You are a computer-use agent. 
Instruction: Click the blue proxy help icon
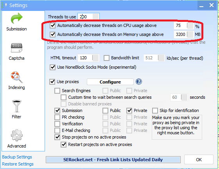click(139, 82)
